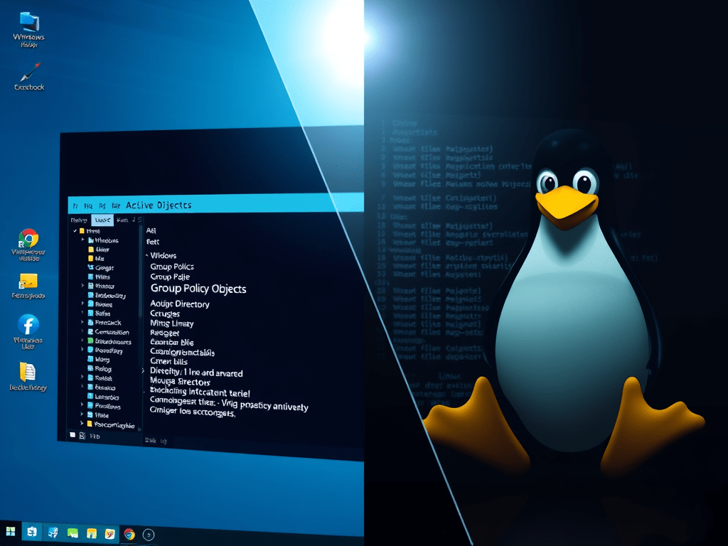728x546 pixels.
Task: Switch to the List tab
Action: point(102,220)
